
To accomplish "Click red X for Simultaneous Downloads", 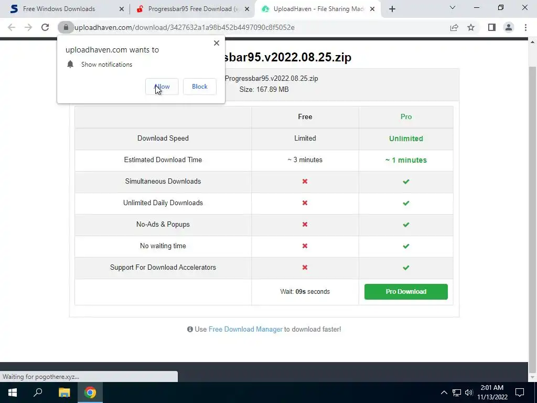I will (x=305, y=181).
